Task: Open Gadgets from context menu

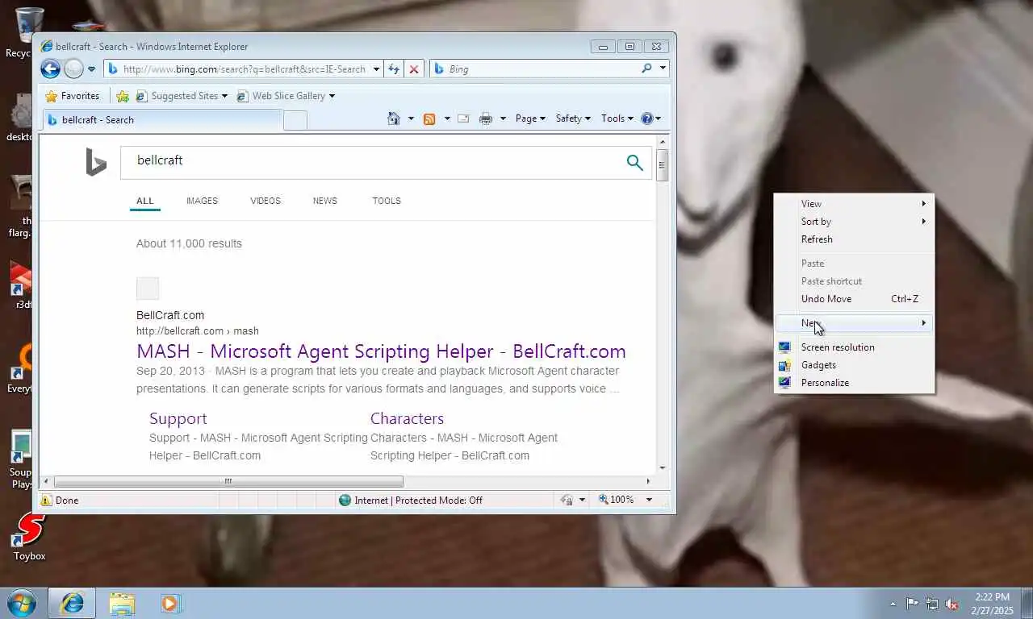Action: [855, 365]
